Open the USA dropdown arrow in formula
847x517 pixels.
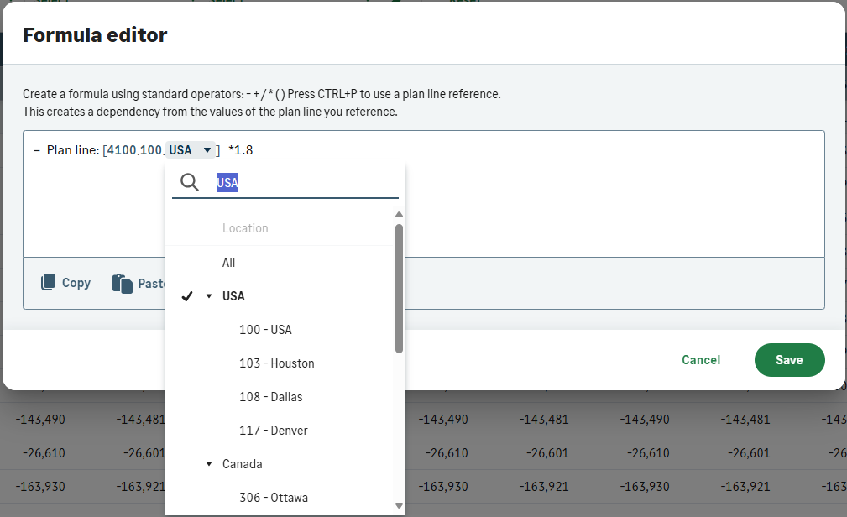click(x=207, y=150)
